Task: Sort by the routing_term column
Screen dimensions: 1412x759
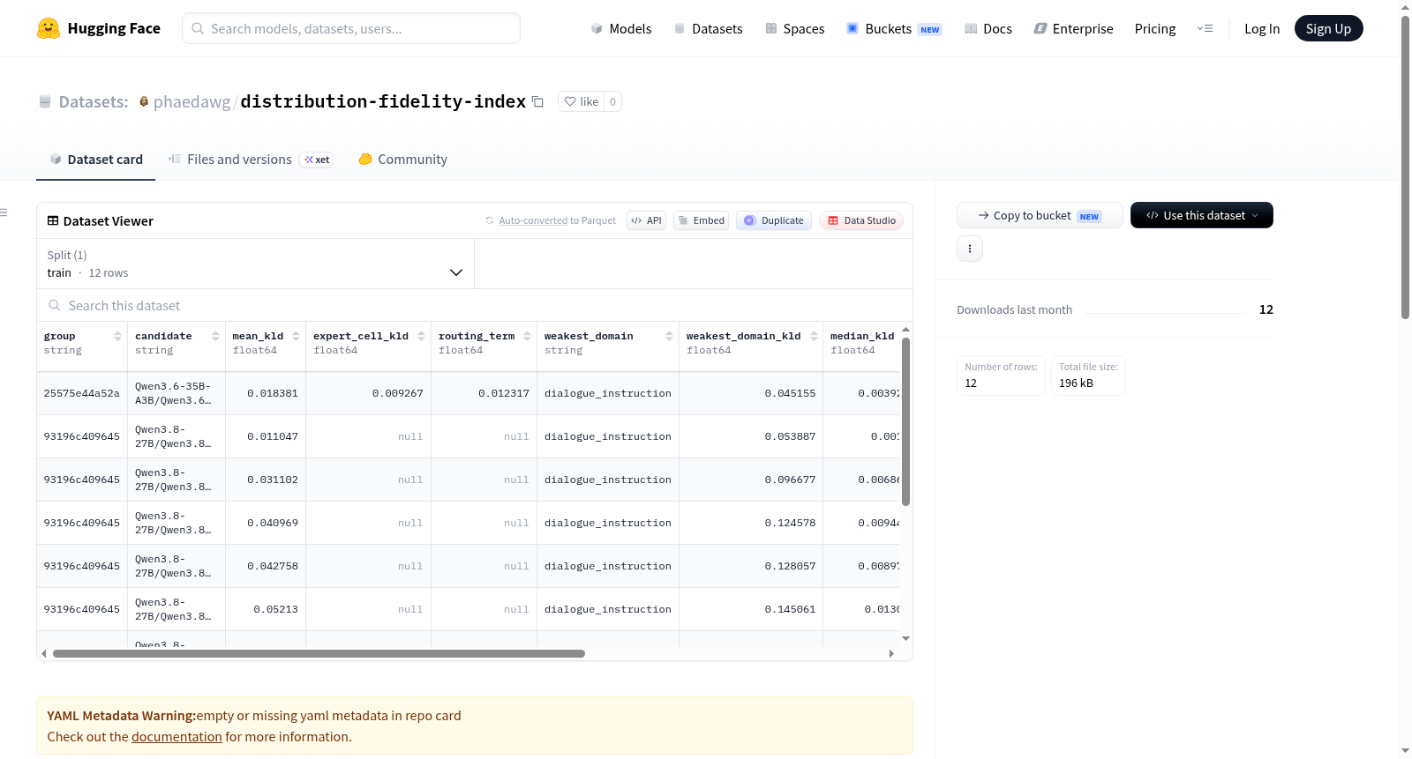Action: tap(527, 336)
